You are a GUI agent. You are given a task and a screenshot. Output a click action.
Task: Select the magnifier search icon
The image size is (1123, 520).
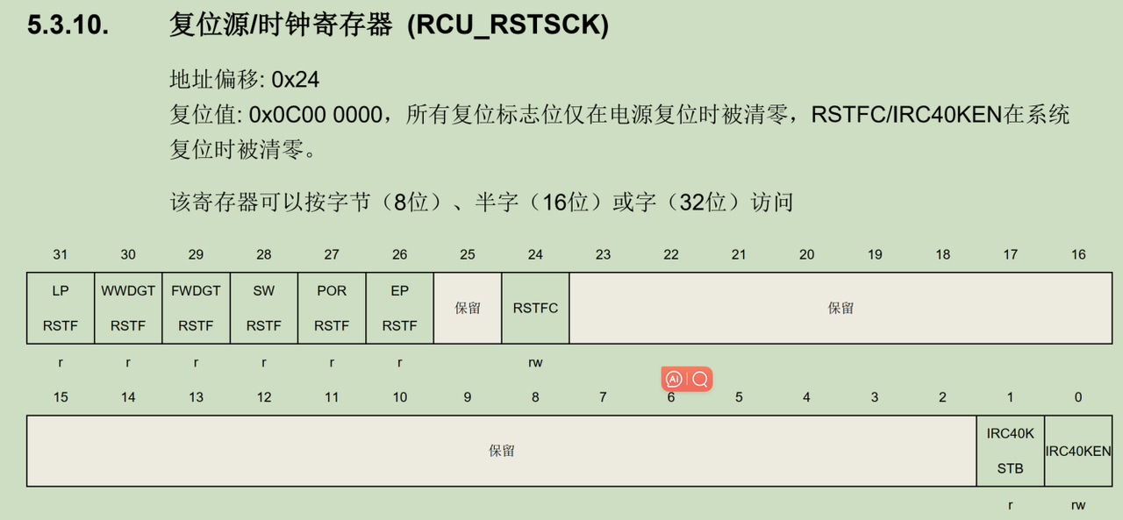[699, 379]
